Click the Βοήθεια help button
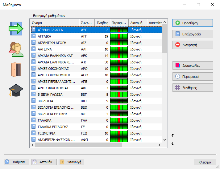Viewport: 220px width, 169px height. click(16, 162)
